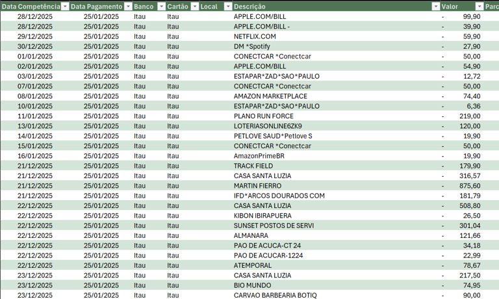Select the value 219,00

(470, 116)
